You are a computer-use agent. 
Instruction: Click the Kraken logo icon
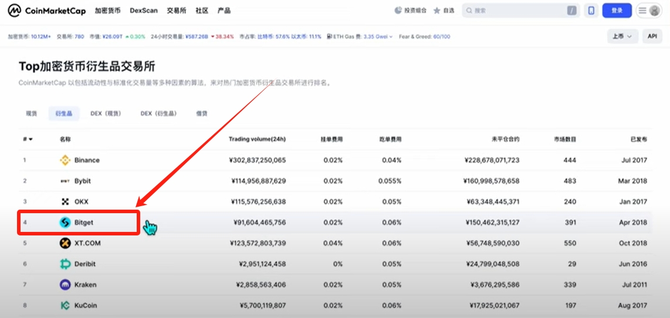(65, 285)
